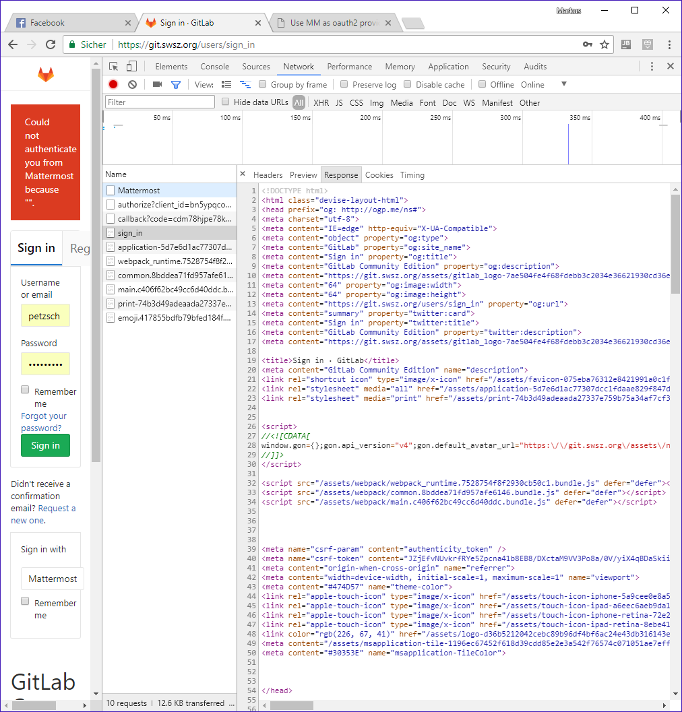This screenshot has height=712, width=682.
Task: Close the request details pane
Action: 243,174
